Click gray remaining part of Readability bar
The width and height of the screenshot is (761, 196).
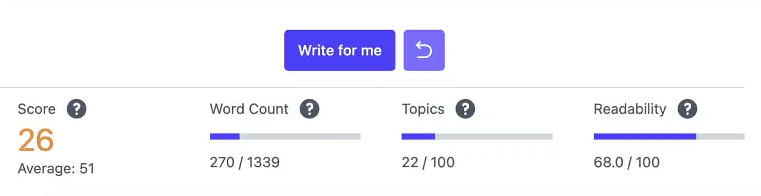click(x=720, y=136)
